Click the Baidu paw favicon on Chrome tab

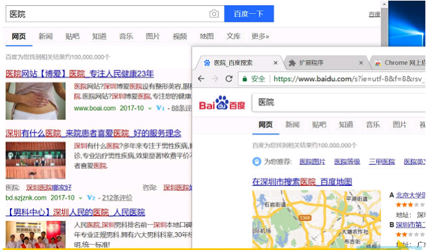(x=207, y=63)
